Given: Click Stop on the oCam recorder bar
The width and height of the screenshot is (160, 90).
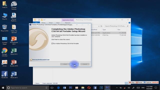Looking at the screenshot, I should pyautogui.click(x=132, y=82).
